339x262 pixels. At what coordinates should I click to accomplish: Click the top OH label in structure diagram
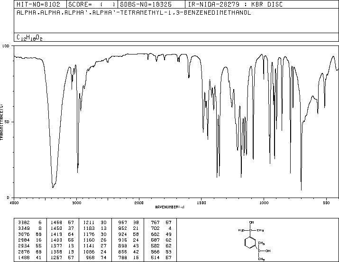pyautogui.click(x=251, y=222)
